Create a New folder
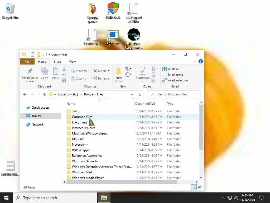This screenshot has width=270, height=203. click(119, 75)
